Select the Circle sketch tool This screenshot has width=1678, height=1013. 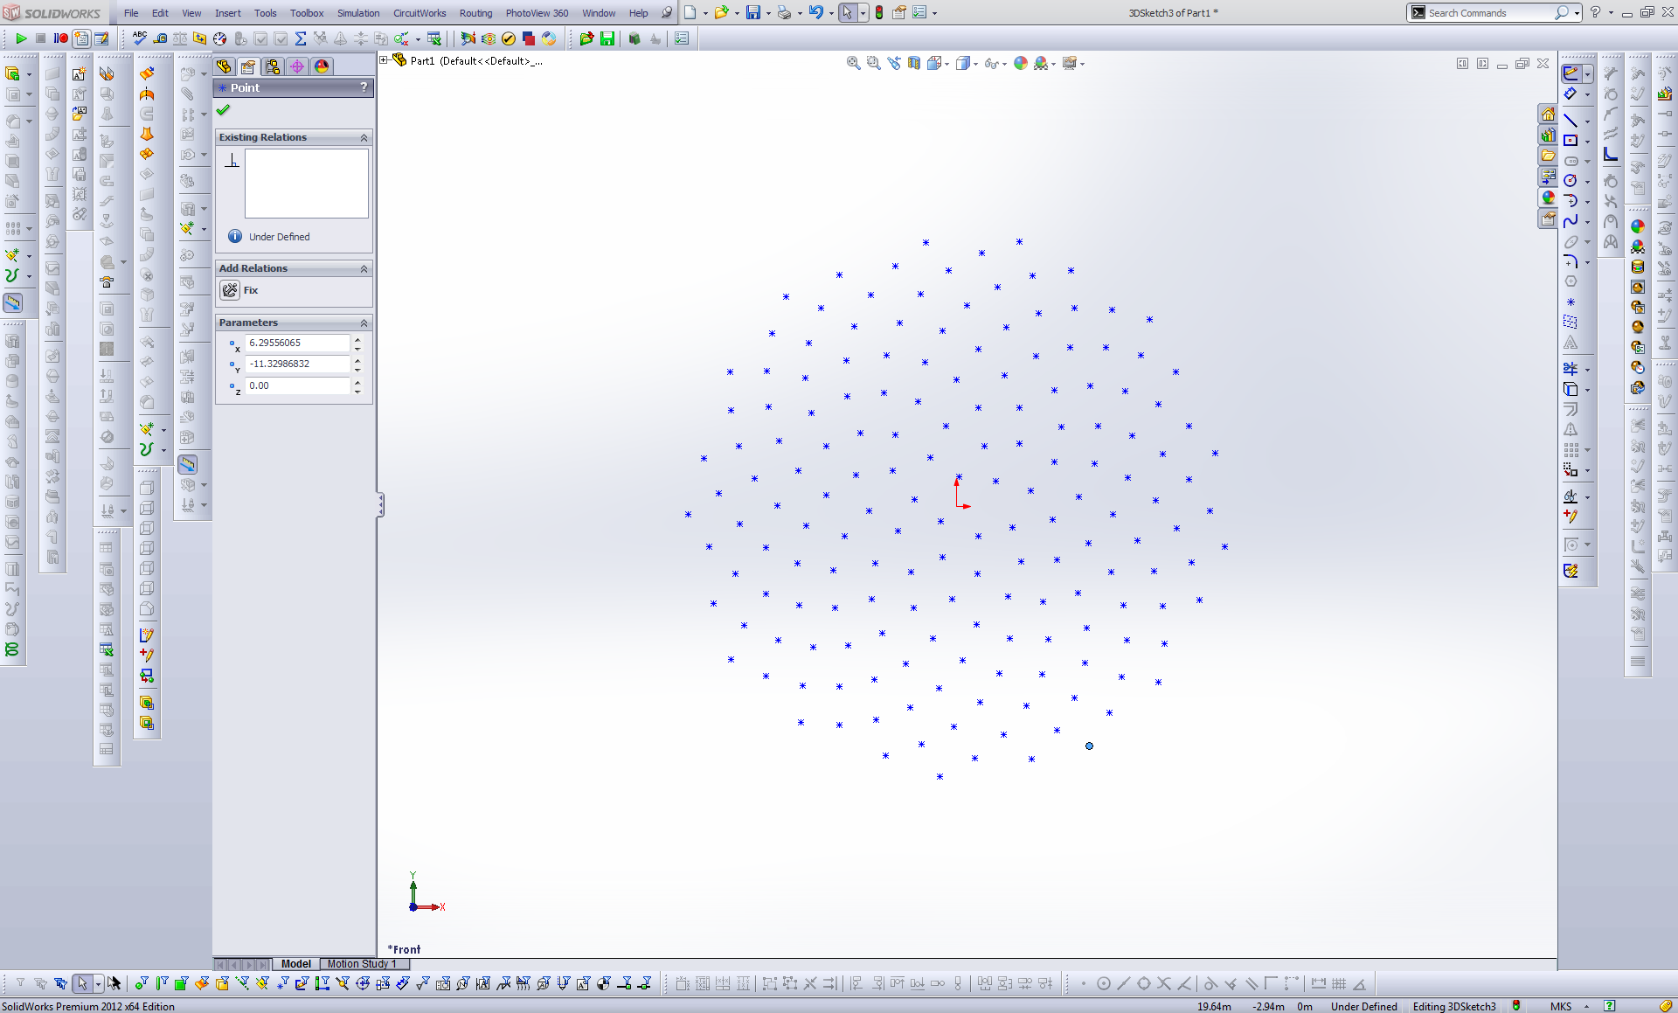click(x=1571, y=180)
